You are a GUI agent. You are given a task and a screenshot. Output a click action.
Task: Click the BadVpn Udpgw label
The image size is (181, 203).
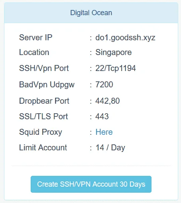tap(47, 85)
